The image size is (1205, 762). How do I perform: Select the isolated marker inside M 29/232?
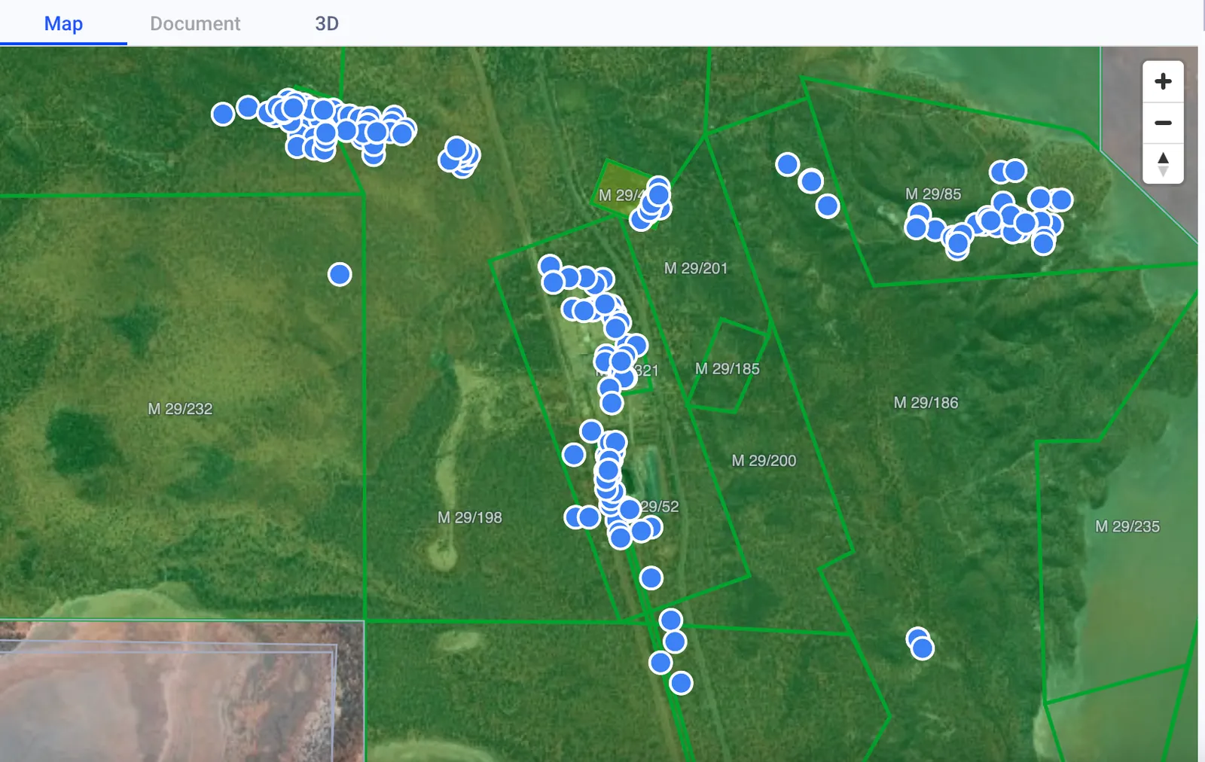tap(340, 274)
